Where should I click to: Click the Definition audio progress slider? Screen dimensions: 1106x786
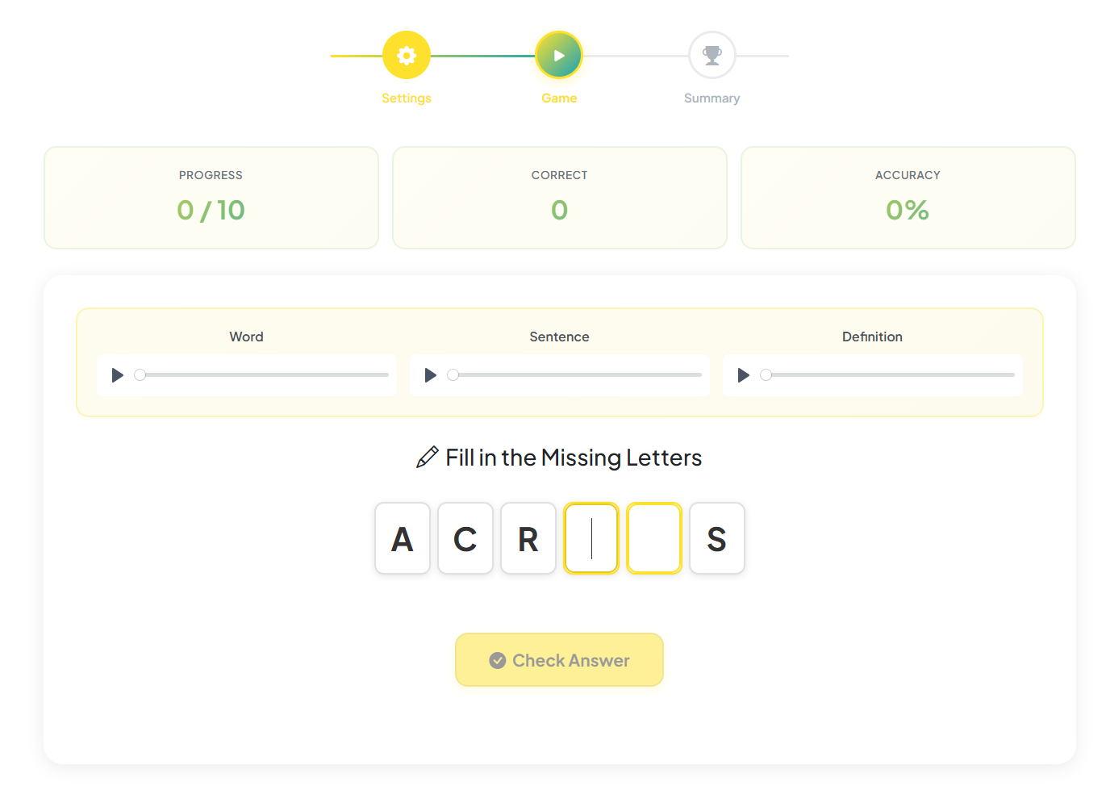click(x=887, y=374)
